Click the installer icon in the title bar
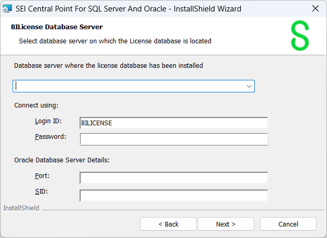Image resolution: width=327 pixels, height=238 pixels. tap(7, 8)
